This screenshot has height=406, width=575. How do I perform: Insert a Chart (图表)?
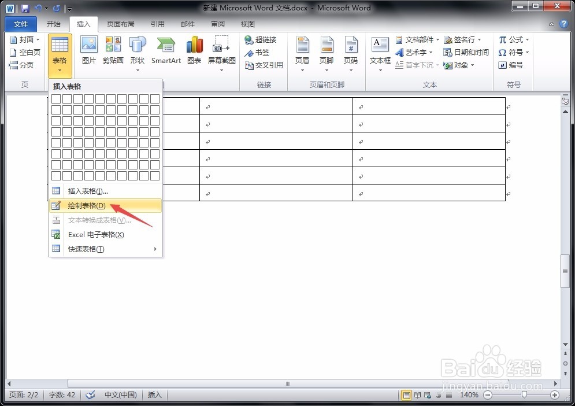coord(194,50)
